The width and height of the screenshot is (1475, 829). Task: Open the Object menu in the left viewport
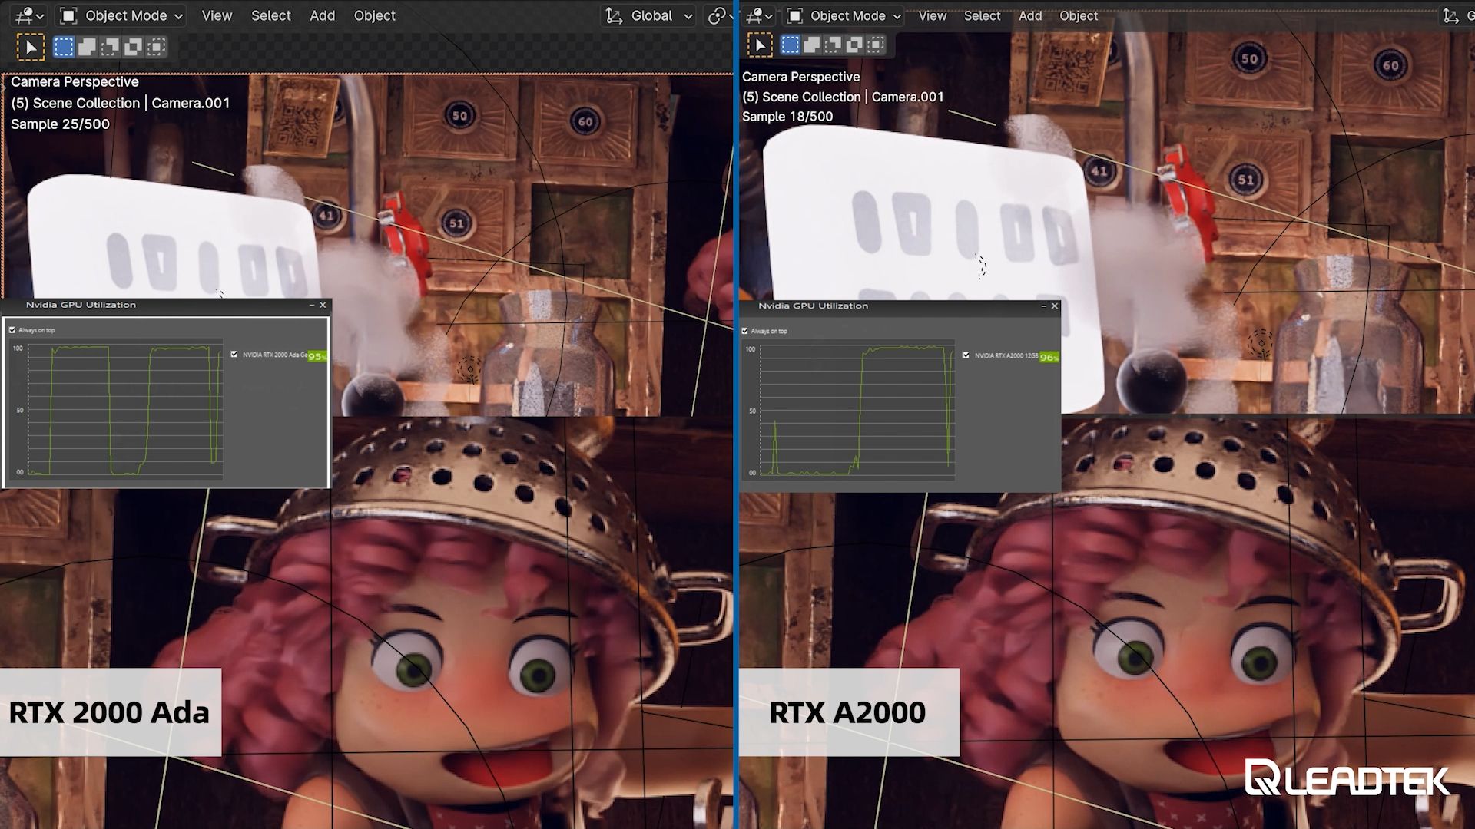click(x=375, y=15)
